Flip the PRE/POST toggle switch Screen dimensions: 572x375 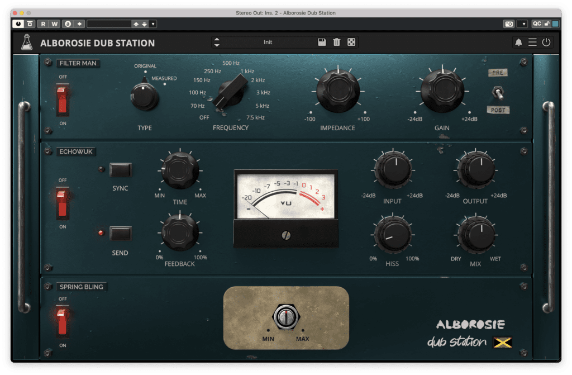click(498, 92)
